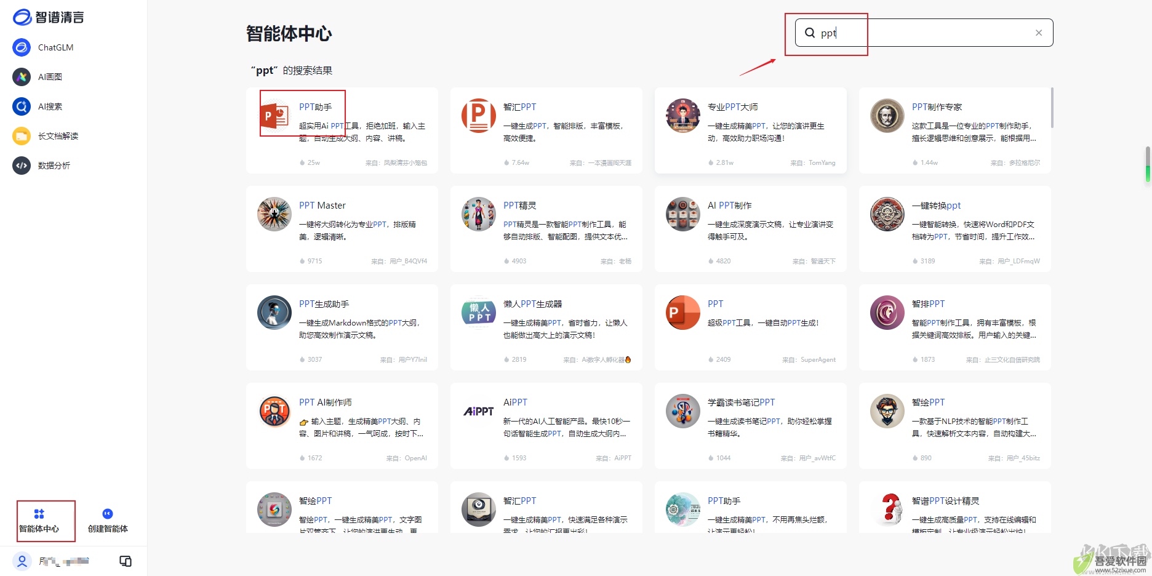Click the author name SuperAgent
The image size is (1152, 576).
818,360
